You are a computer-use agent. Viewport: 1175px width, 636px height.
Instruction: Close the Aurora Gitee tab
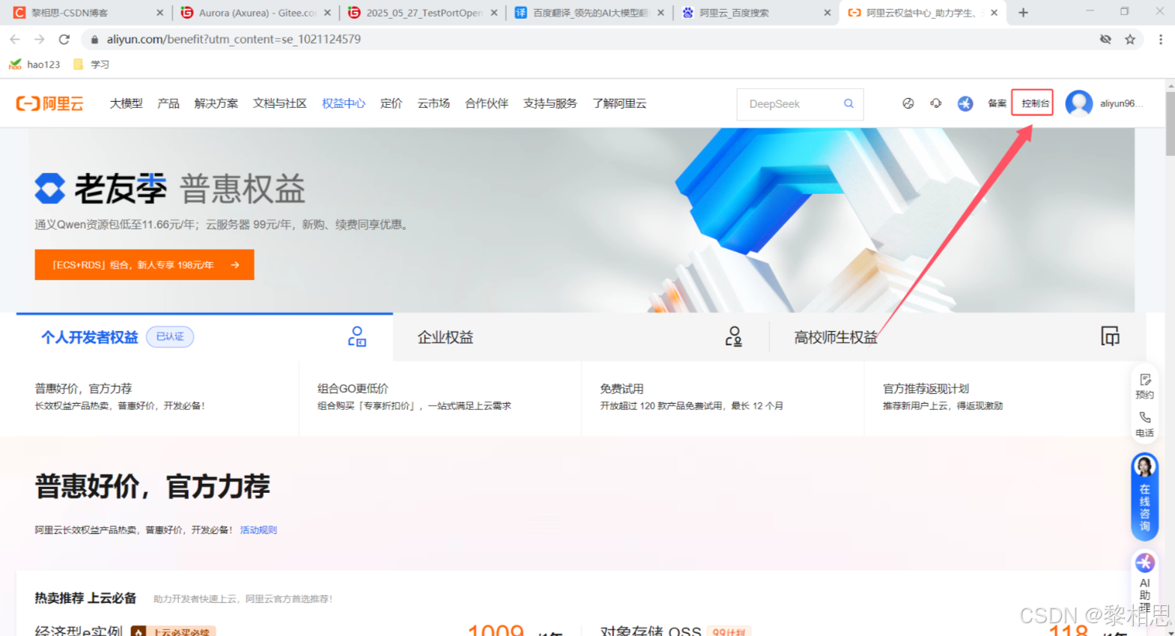(327, 13)
